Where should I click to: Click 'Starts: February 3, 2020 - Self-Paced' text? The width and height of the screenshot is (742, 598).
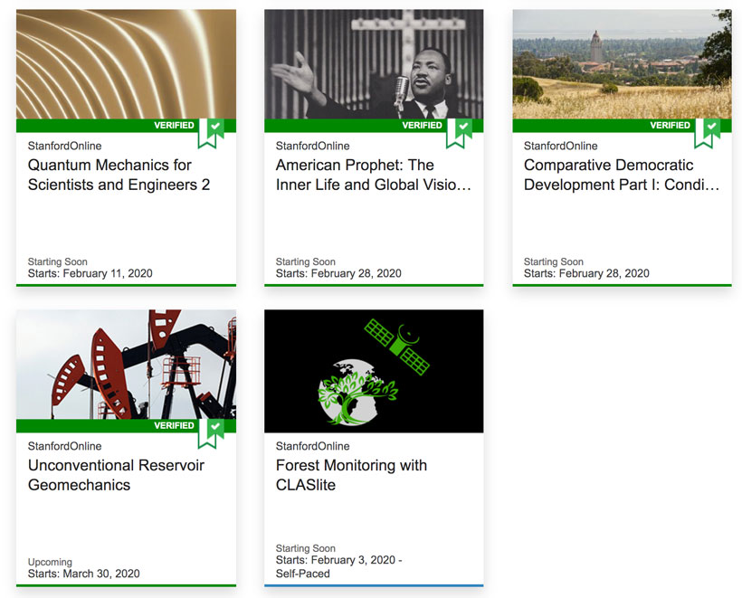[338, 566]
